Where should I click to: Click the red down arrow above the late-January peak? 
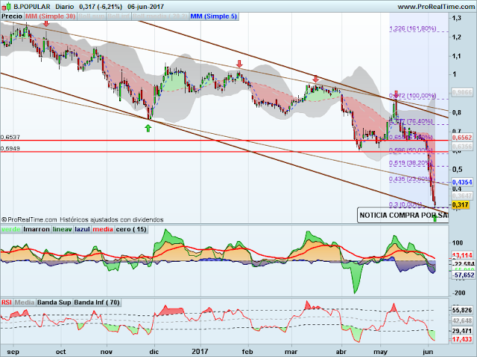point(239,64)
